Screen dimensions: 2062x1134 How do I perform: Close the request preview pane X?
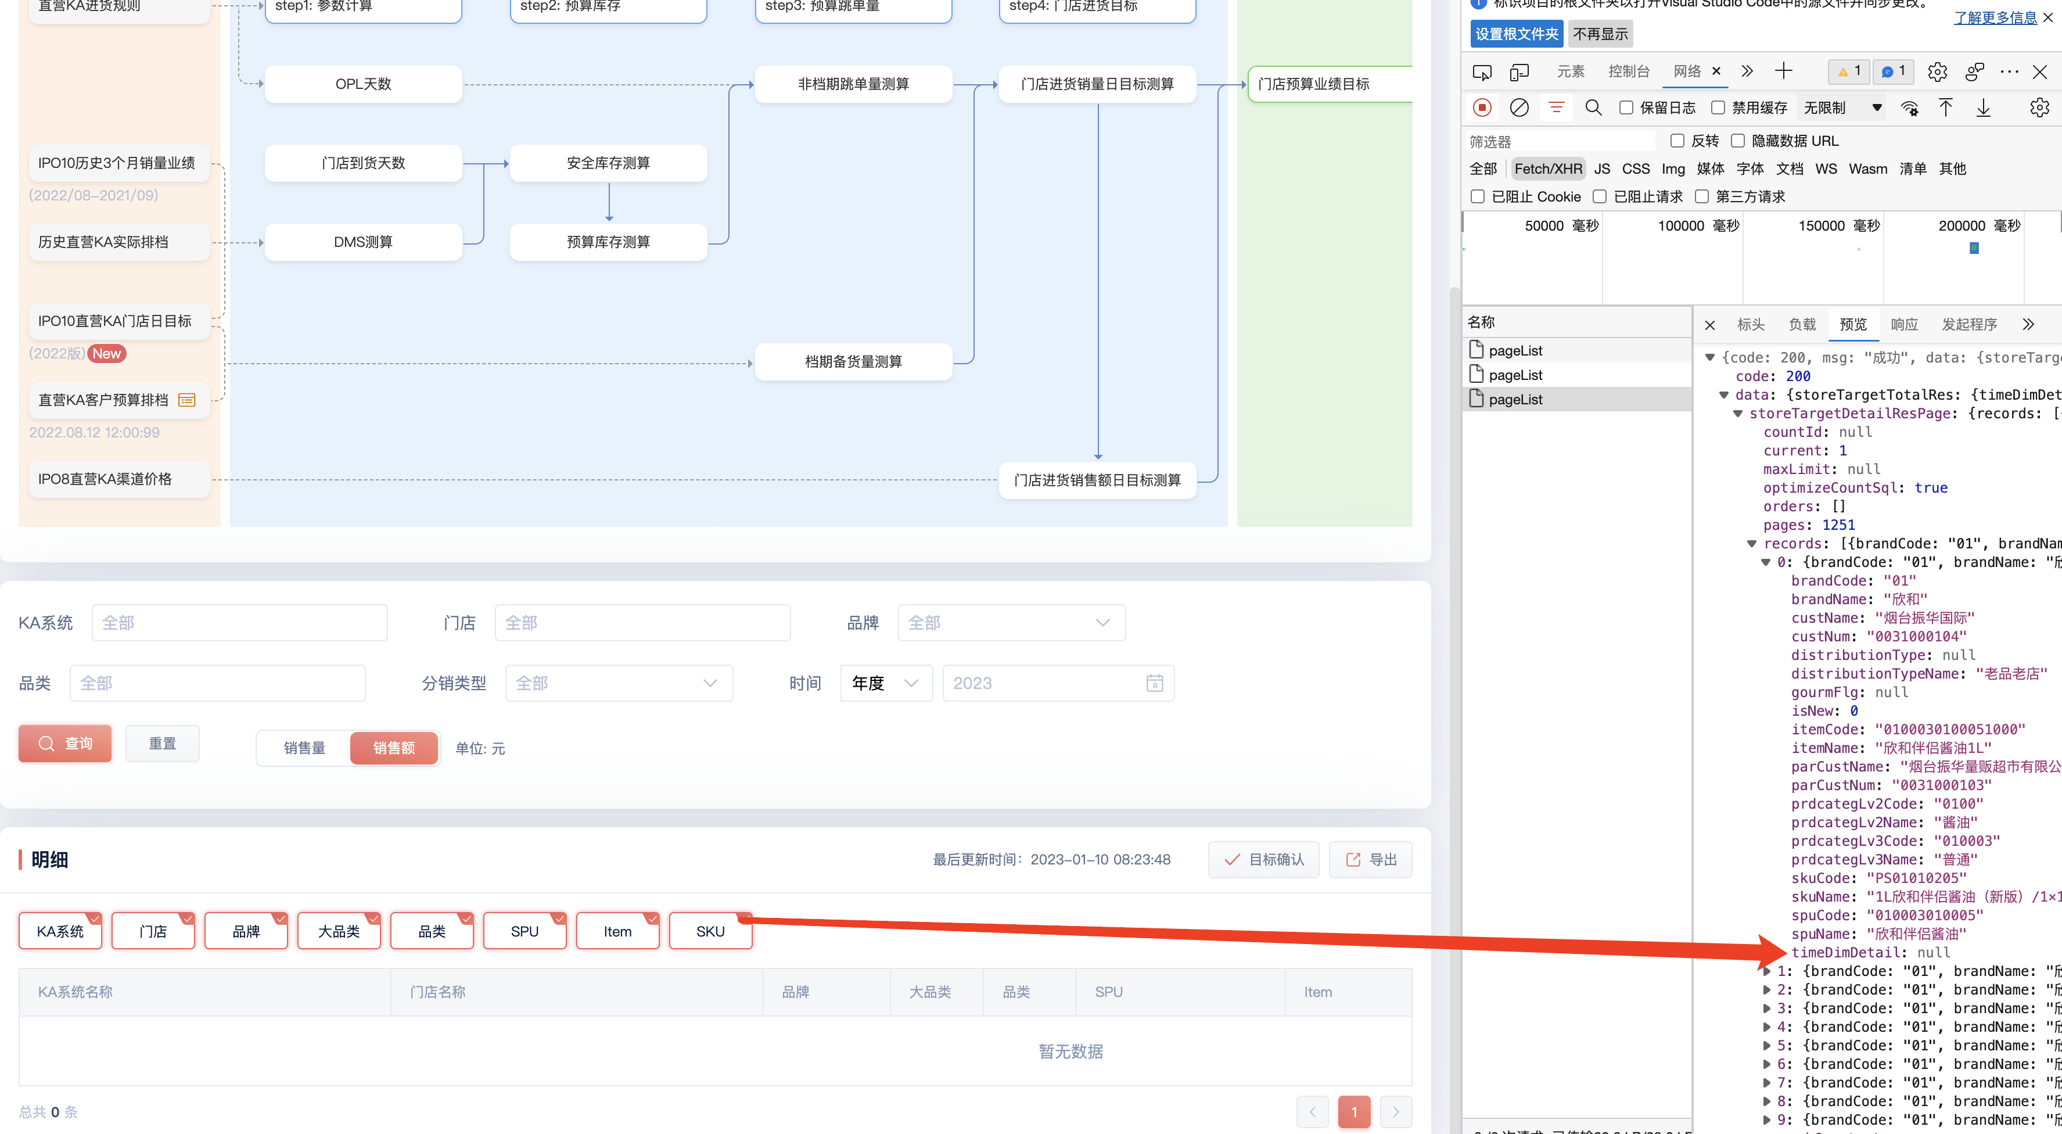click(1710, 324)
